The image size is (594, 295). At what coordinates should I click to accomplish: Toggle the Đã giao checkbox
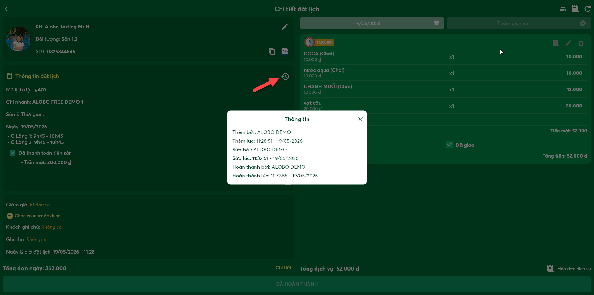(x=449, y=145)
